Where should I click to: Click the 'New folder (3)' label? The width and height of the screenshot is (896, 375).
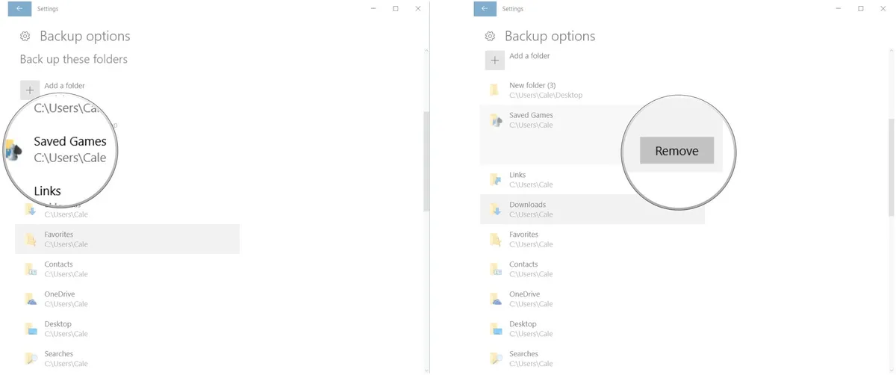coord(532,86)
